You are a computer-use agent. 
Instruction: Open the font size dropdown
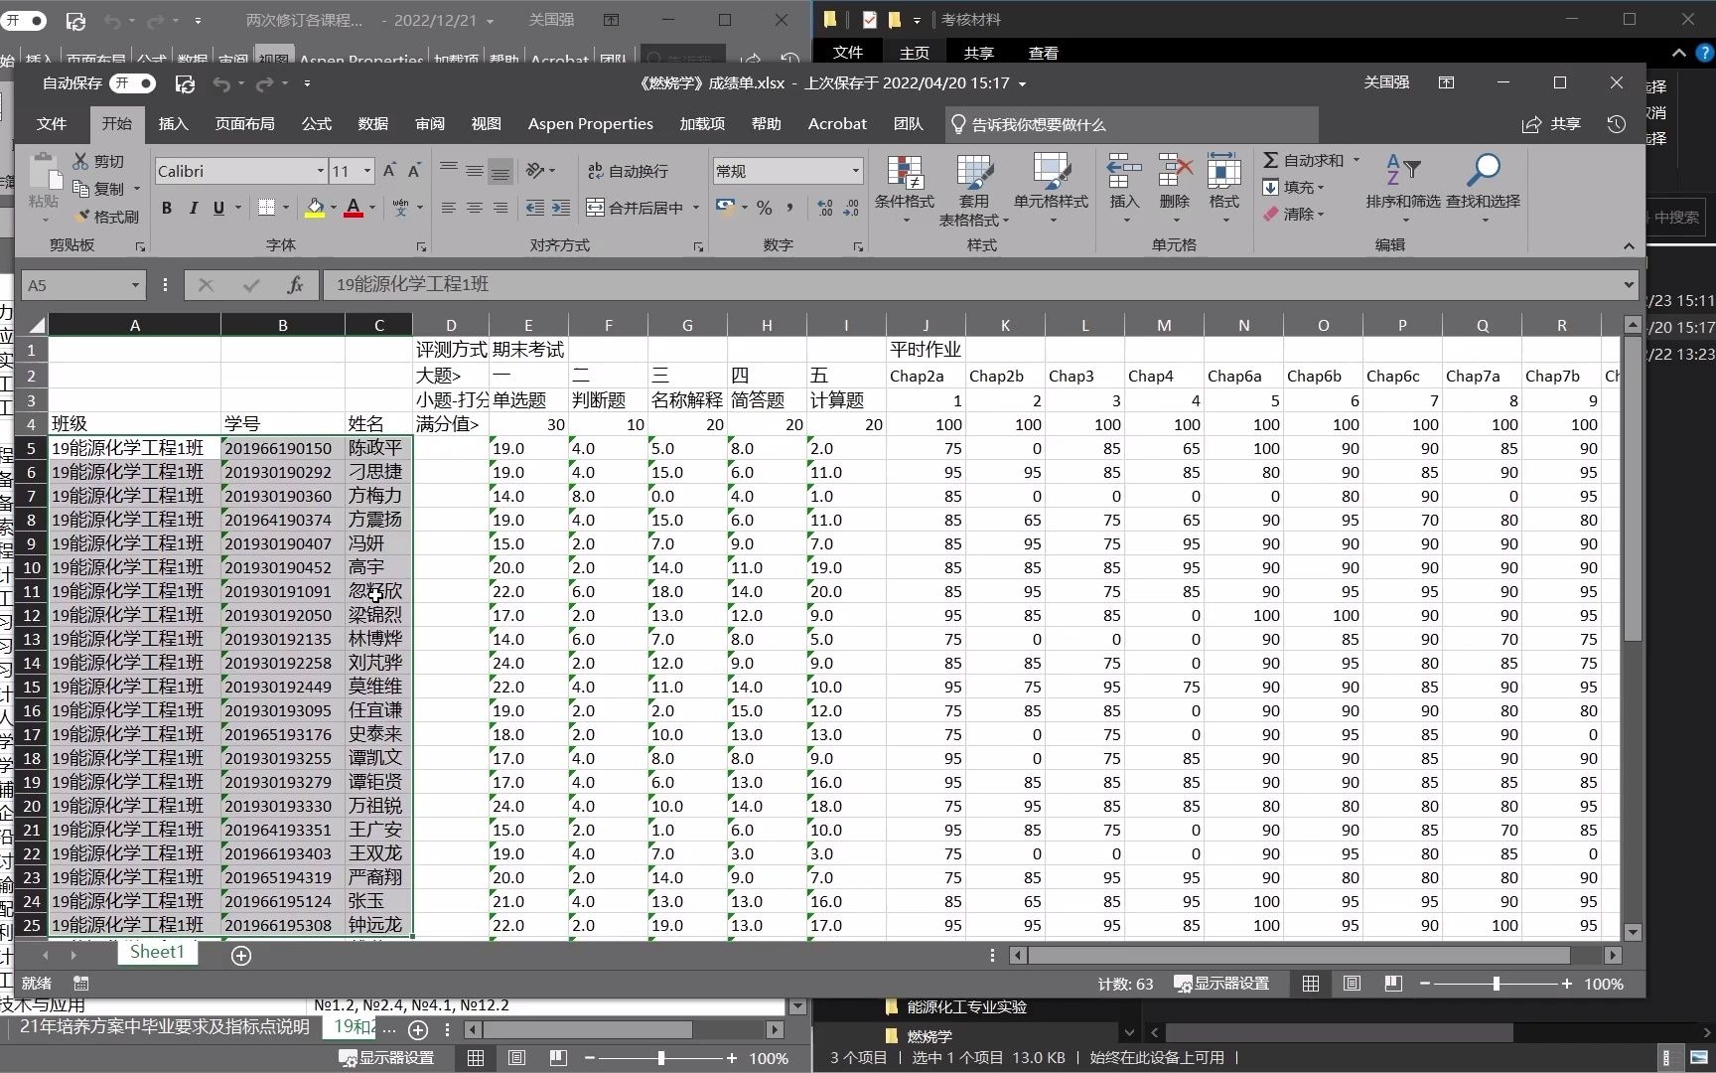tap(366, 171)
